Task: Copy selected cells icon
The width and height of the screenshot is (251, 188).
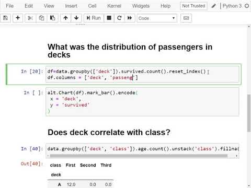Action: click(41, 18)
